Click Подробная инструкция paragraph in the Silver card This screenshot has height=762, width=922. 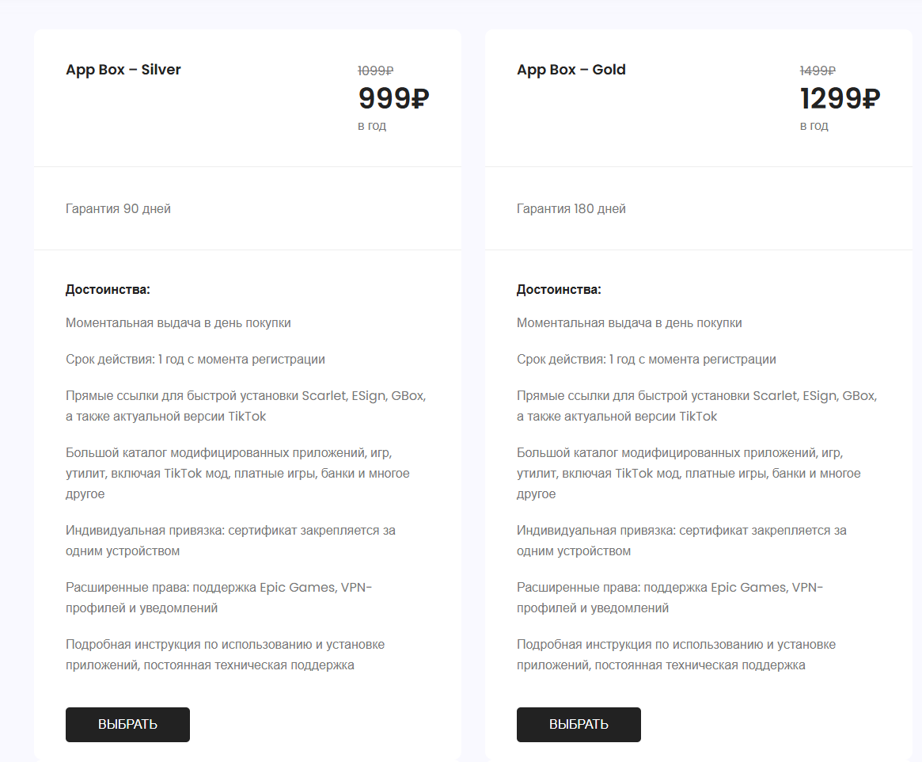(225, 655)
